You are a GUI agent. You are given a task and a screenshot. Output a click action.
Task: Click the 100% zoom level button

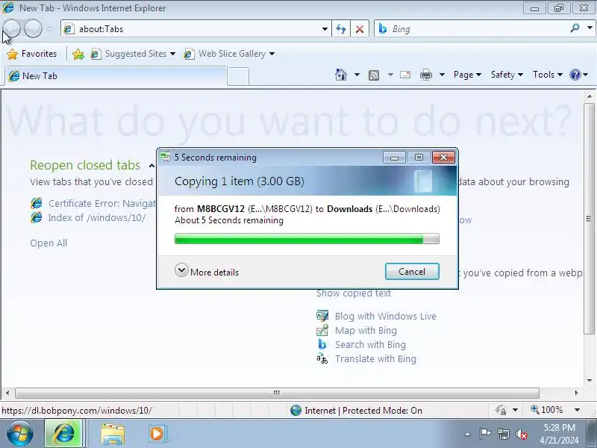pyautogui.click(x=547, y=410)
